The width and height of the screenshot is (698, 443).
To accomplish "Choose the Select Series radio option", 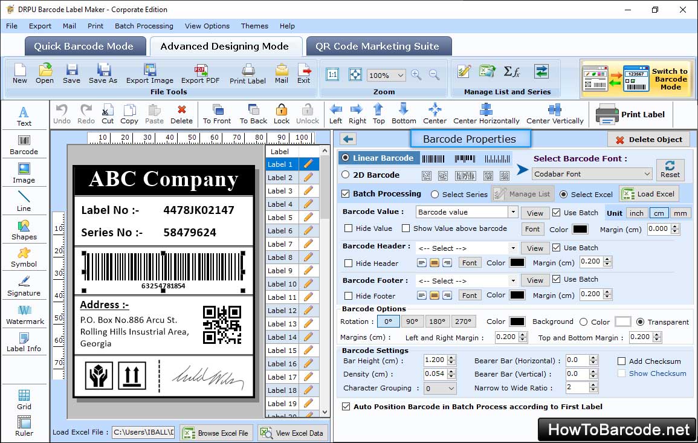I will [x=435, y=194].
